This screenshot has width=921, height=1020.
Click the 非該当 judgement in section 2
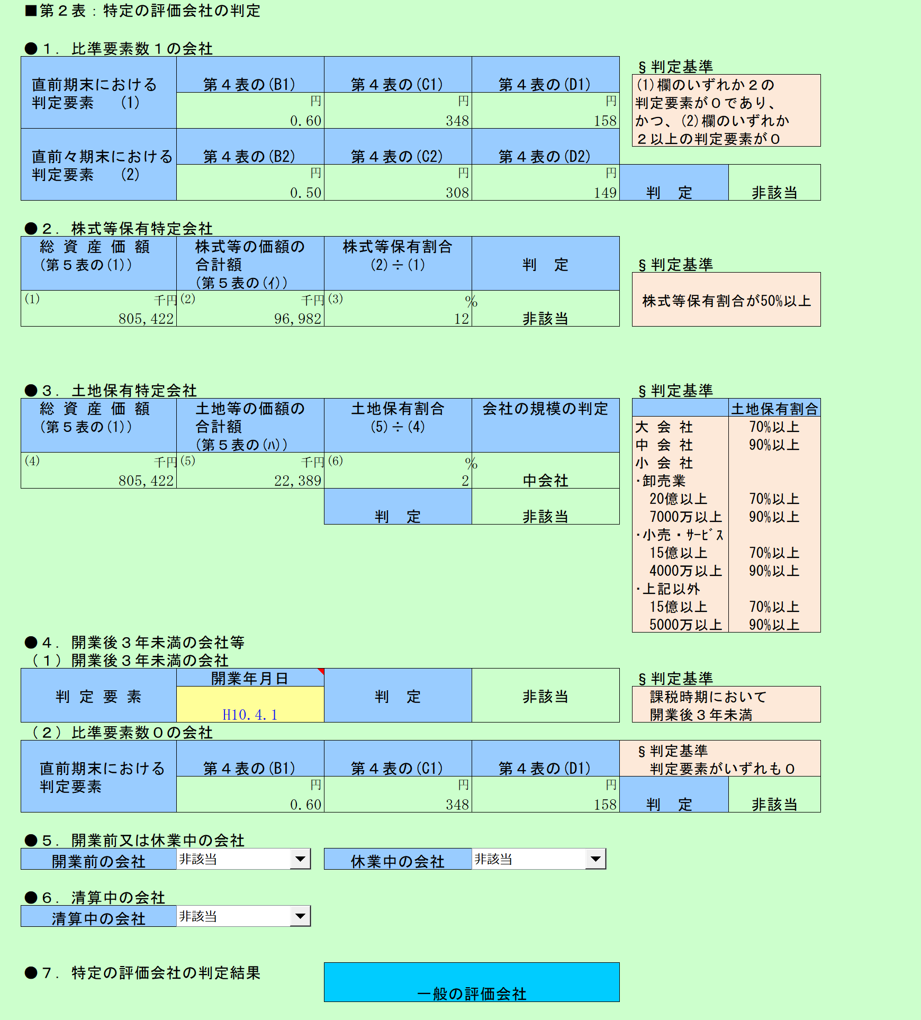point(545,309)
